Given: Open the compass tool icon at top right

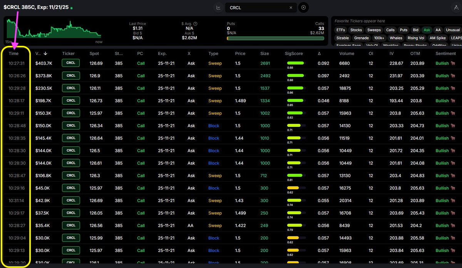Looking at the screenshot, I should point(456,7).
